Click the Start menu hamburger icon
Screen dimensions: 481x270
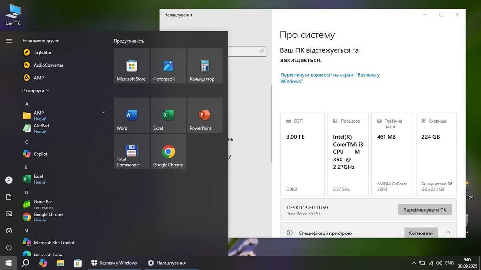(x=9, y=41)
